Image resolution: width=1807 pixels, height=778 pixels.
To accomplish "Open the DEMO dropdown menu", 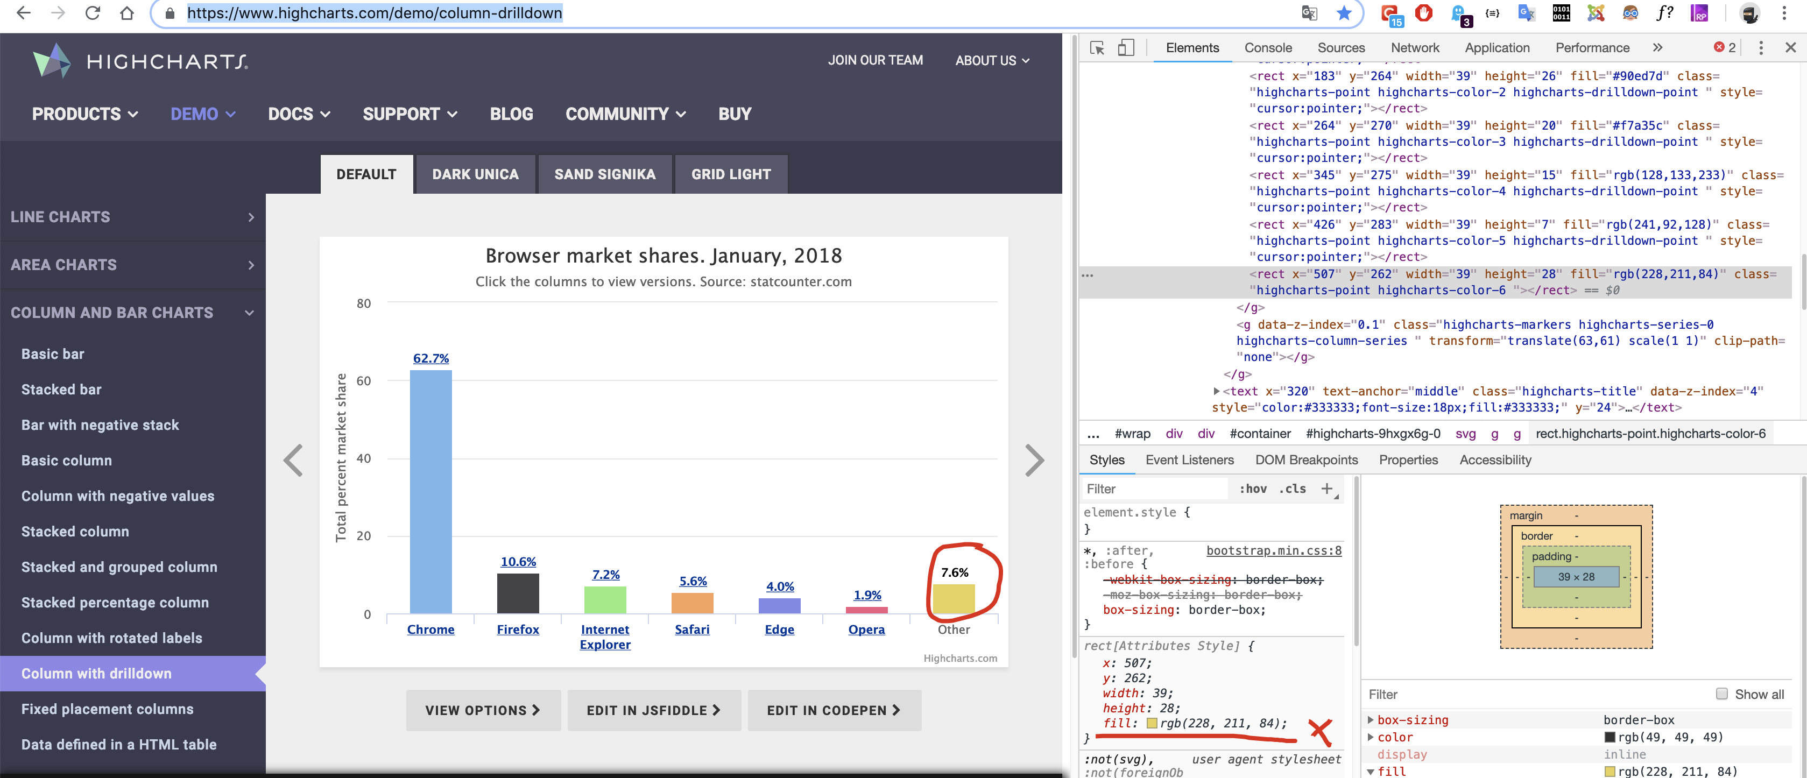I will tap(203, 114).
